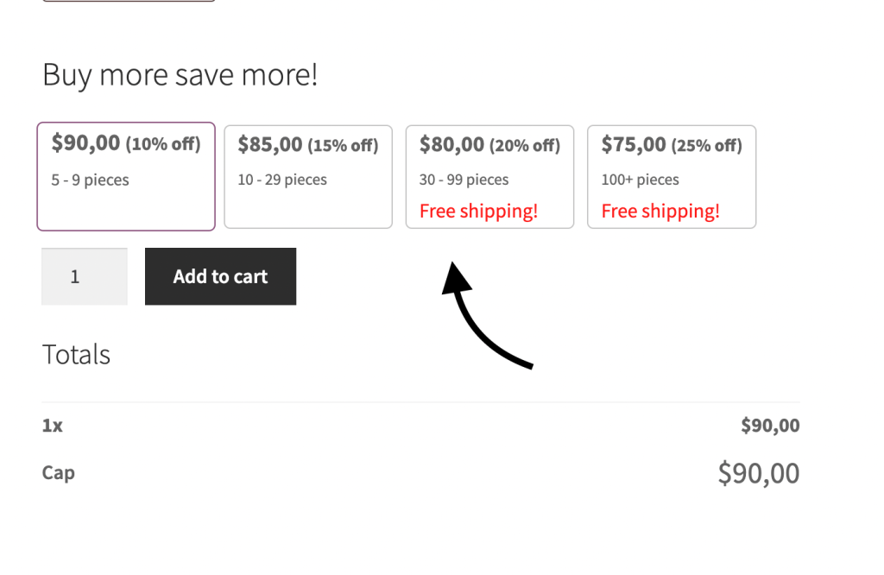Click the Cap product name in totals

[58, 473]
